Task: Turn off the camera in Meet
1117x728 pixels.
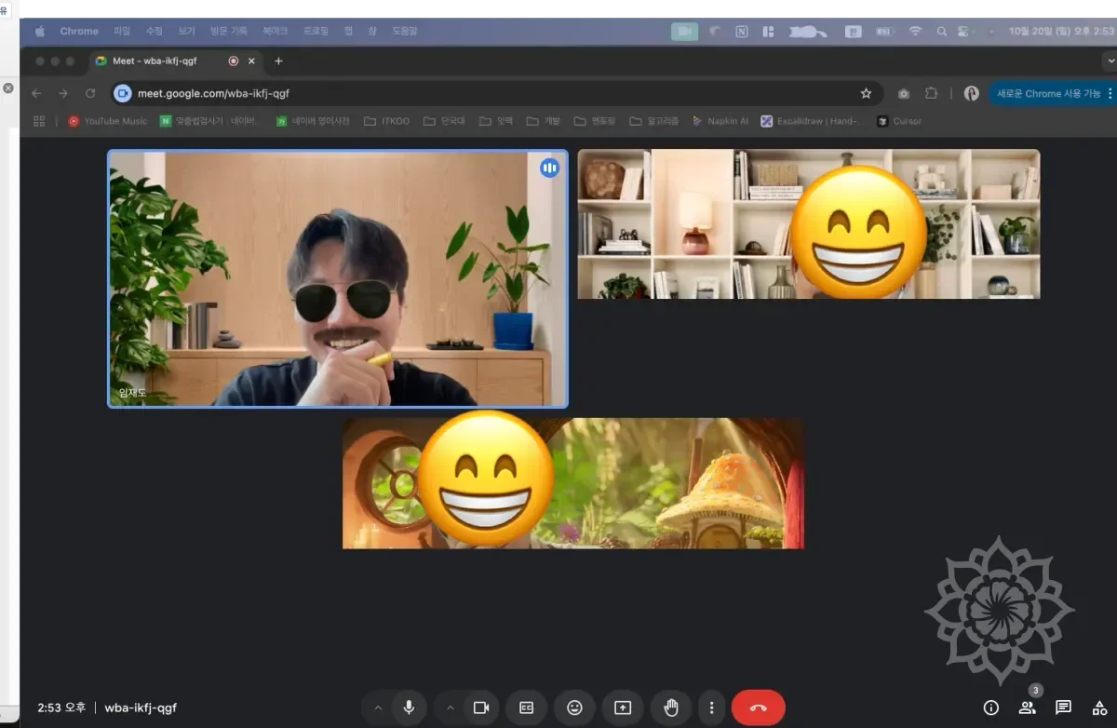Action: click(x=481, y=708)
